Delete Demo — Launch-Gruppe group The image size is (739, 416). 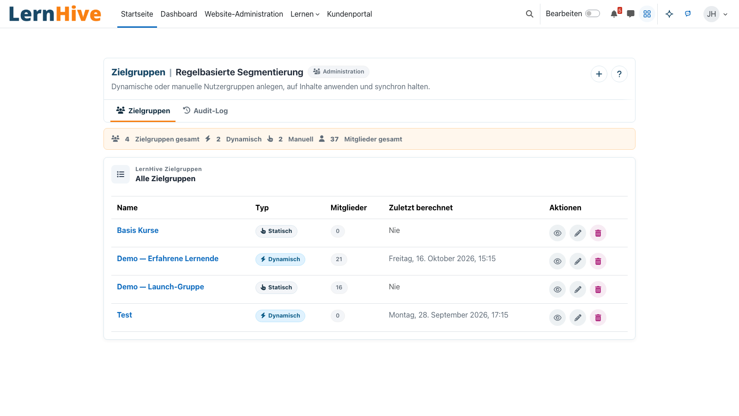click(x=598, y=289)
